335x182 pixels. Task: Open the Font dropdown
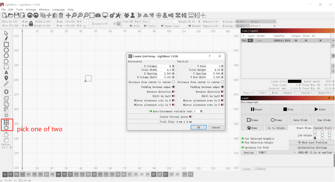click(x=154, y=22)
